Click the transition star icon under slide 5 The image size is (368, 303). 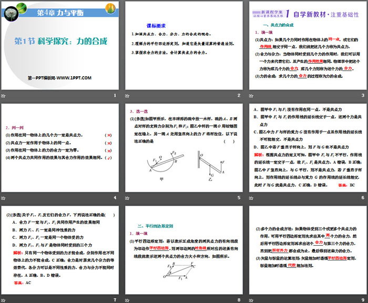pyautogui.click(x=127, y=198)
